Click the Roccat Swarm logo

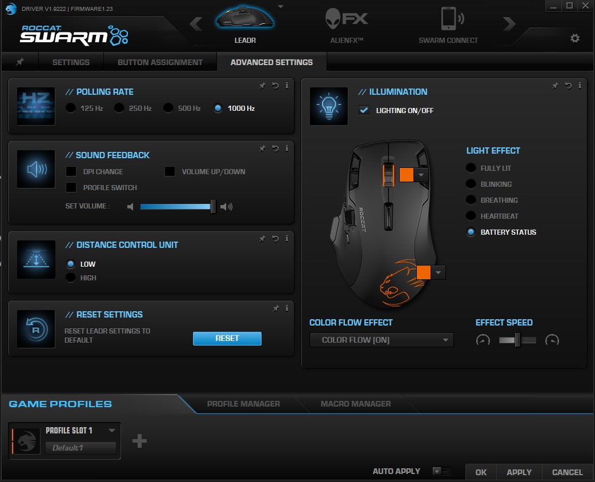pyautogui.click(x=74, y=35)
